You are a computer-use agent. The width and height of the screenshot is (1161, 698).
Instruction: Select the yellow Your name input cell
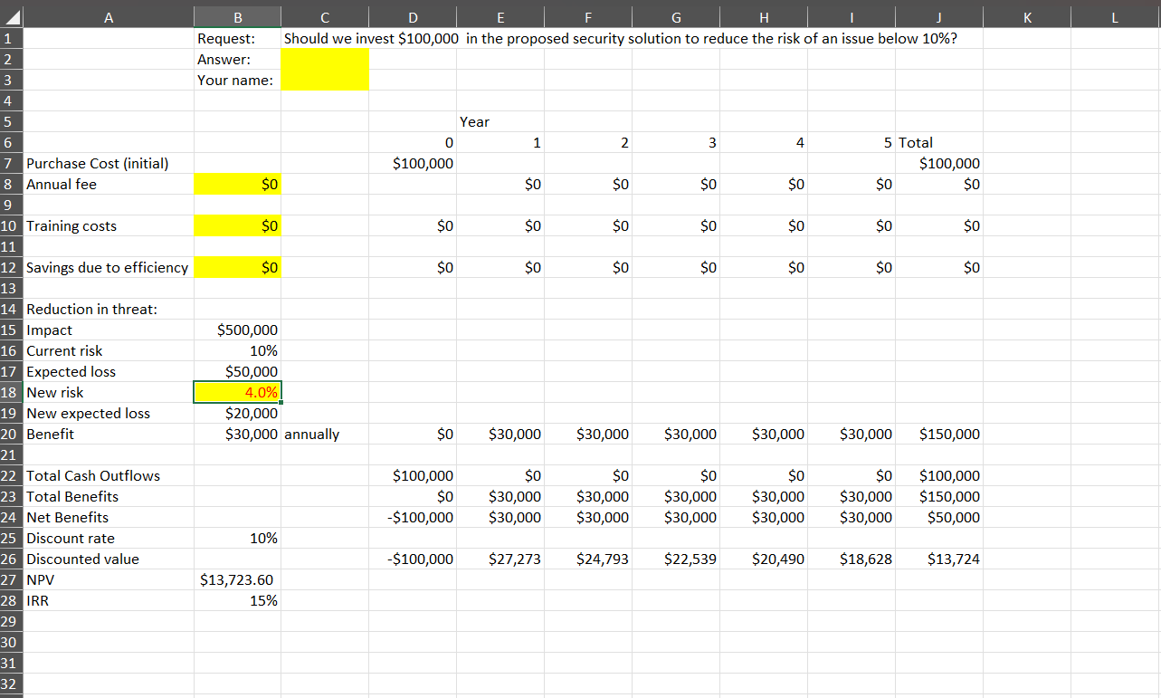325,81
